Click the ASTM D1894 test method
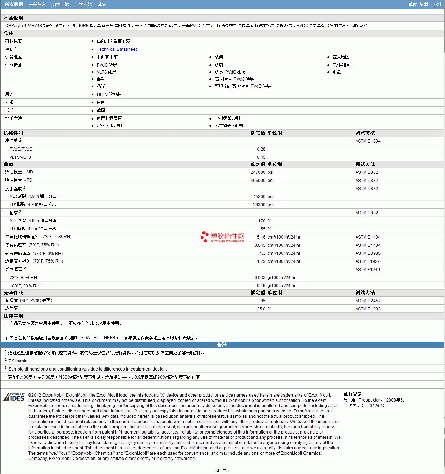 (x=368, y=141)
